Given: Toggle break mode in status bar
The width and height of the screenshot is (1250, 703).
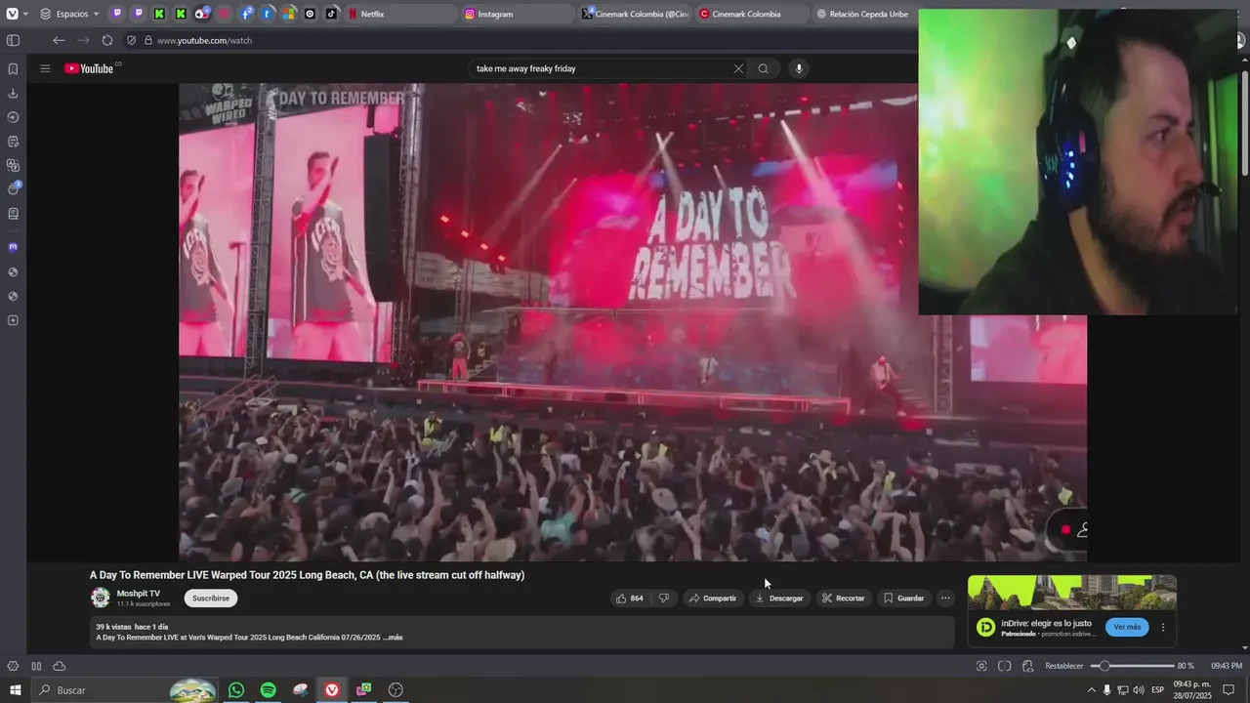Looking at the screenshot, I should click(x=36, y=666).
